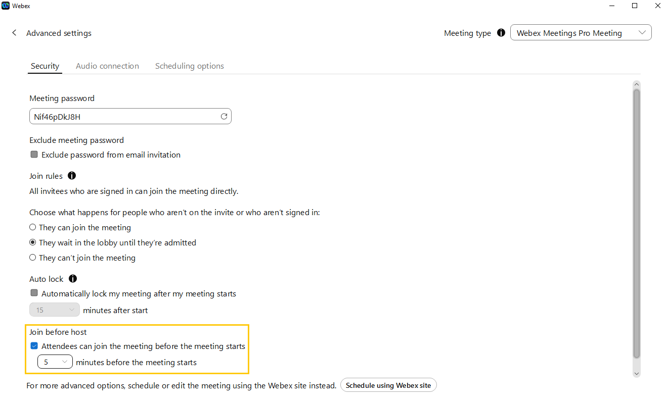Switch to the Audio connection tab
The height and width of the screenshot is (404, 667).
(x=107, y=66)
